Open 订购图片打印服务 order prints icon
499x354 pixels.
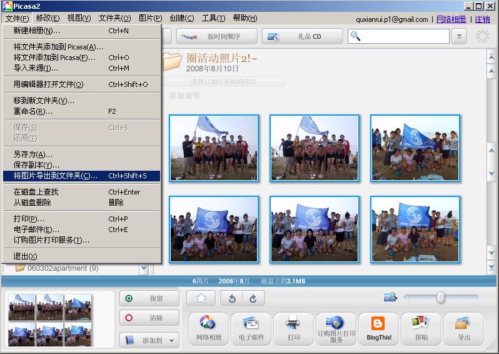pos(336,329)
